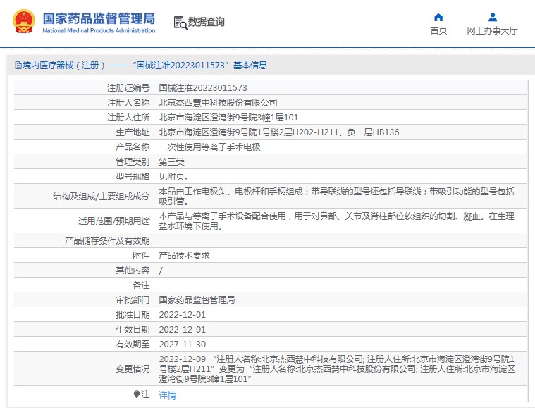This screenshot has width=535, height=408.
Task: Select product name 一次性使用等离子手术电极
Action: 209,147
